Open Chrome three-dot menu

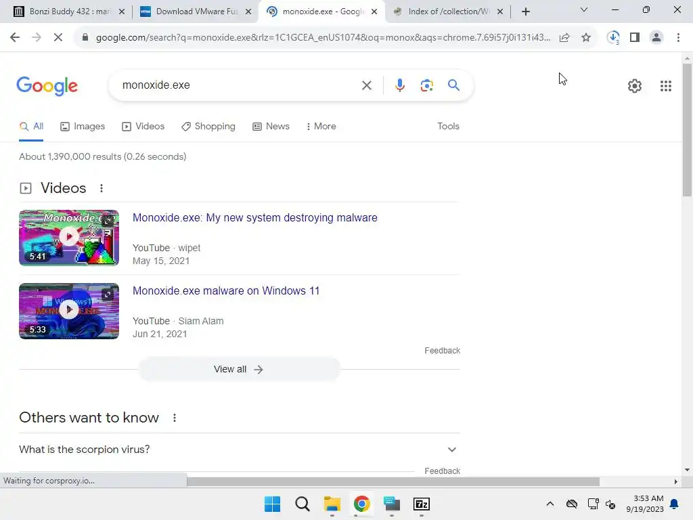[678, 38]
